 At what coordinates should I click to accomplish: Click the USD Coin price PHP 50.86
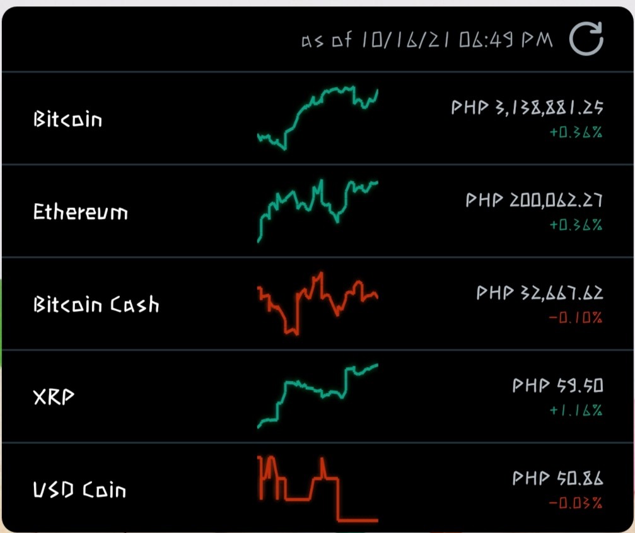click(557, 478)
